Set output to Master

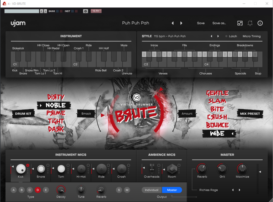[x=172, y=190]
